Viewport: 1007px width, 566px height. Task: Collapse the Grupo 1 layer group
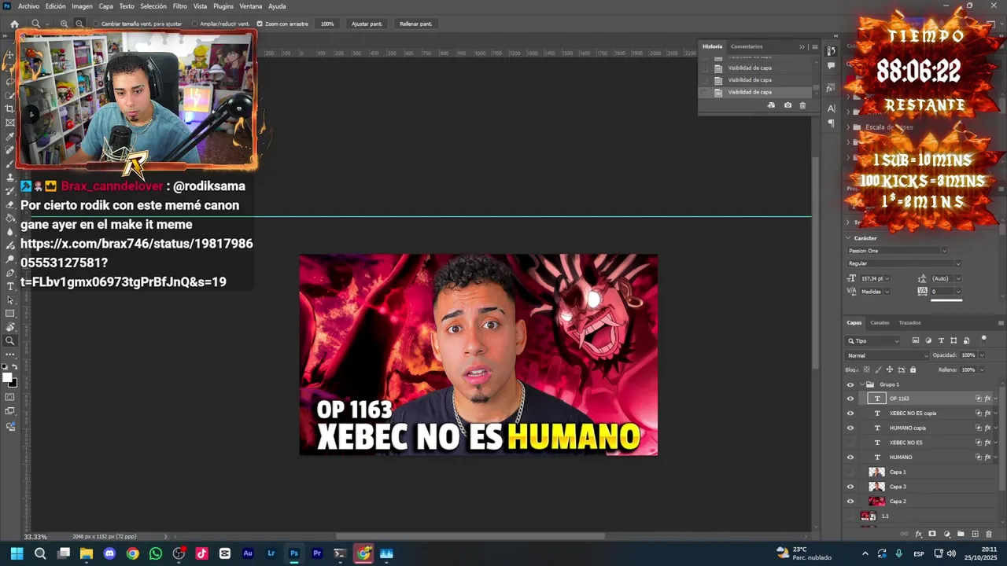click(861, 384)
